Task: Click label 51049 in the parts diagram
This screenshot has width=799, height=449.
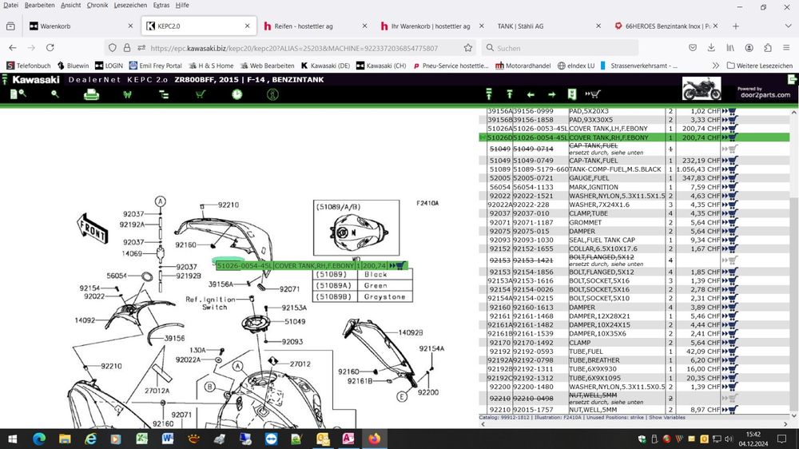Action: 295,322
